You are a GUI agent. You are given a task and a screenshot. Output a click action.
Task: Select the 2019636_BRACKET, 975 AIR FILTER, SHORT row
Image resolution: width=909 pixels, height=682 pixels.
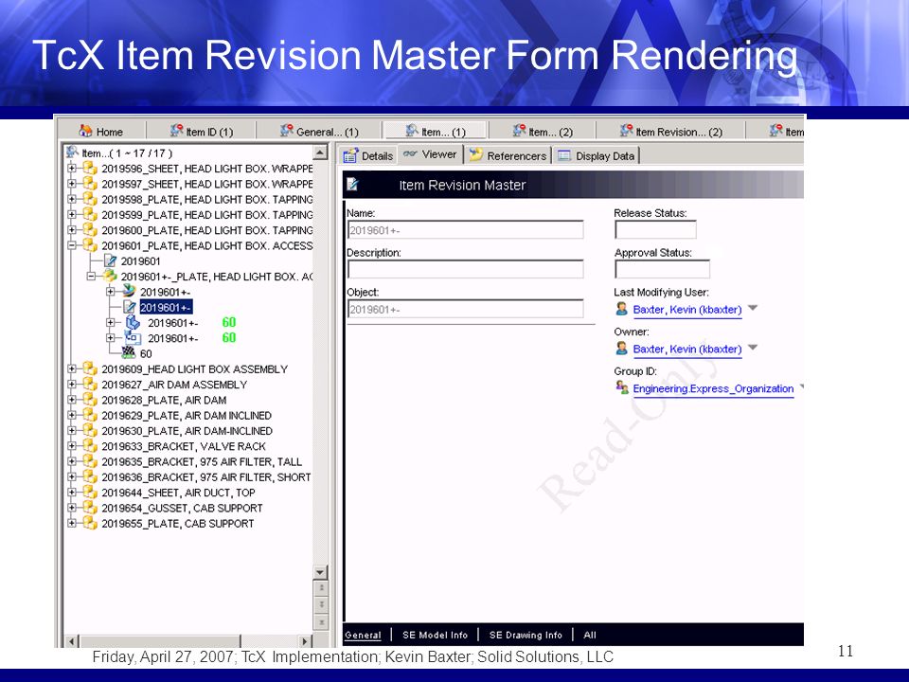click(x=205, y=476)
